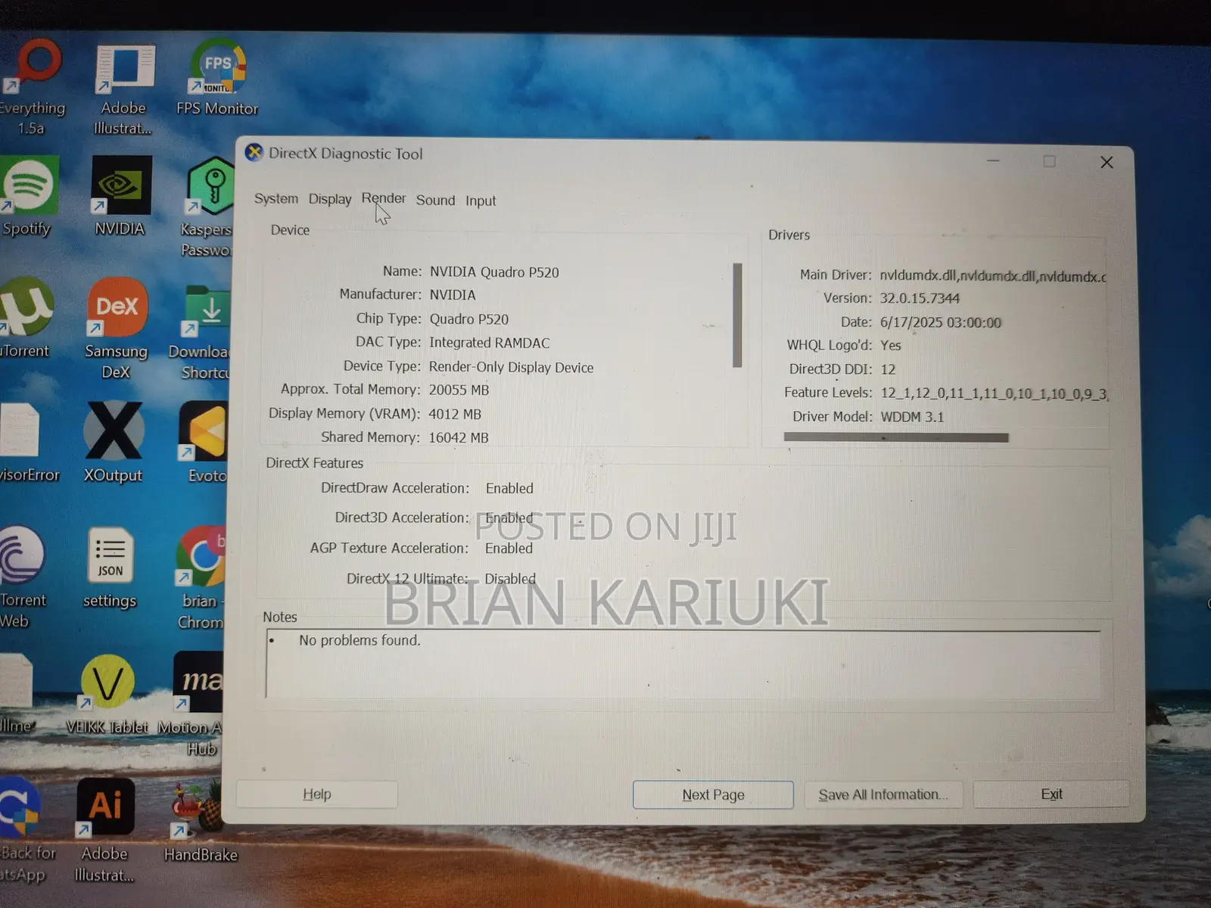Screen dimensions: 1211x908
Task: Select the driver Version '32.0.15.7344'
Action: (920, 298)
